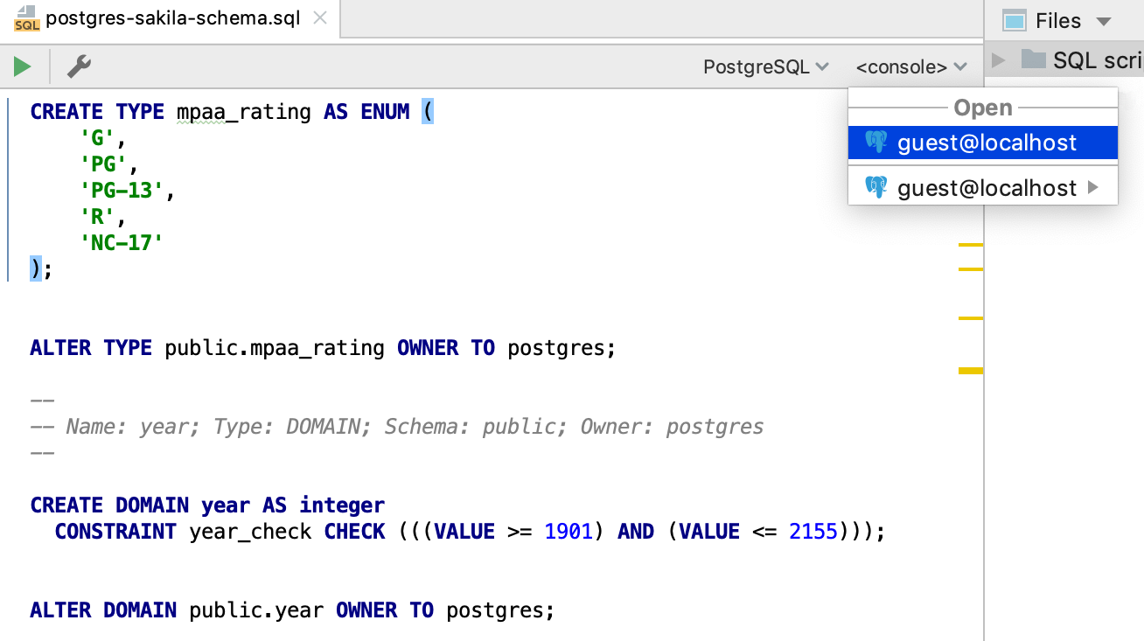The height and width of the screenshot is (641, 1144).
Task: Select the SQL scri folder row
Action: [x=1065, y=60]
